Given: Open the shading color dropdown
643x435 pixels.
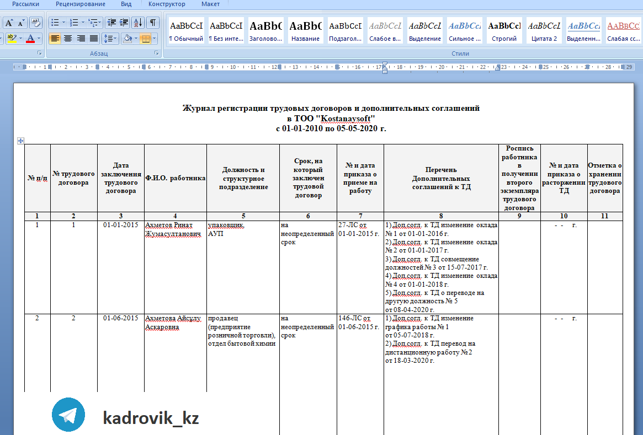Looking at the screenshot, I should coord(136,39).
